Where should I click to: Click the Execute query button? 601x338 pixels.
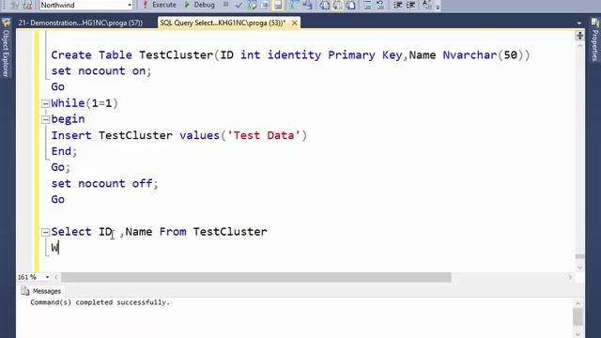tap(159, 5)
